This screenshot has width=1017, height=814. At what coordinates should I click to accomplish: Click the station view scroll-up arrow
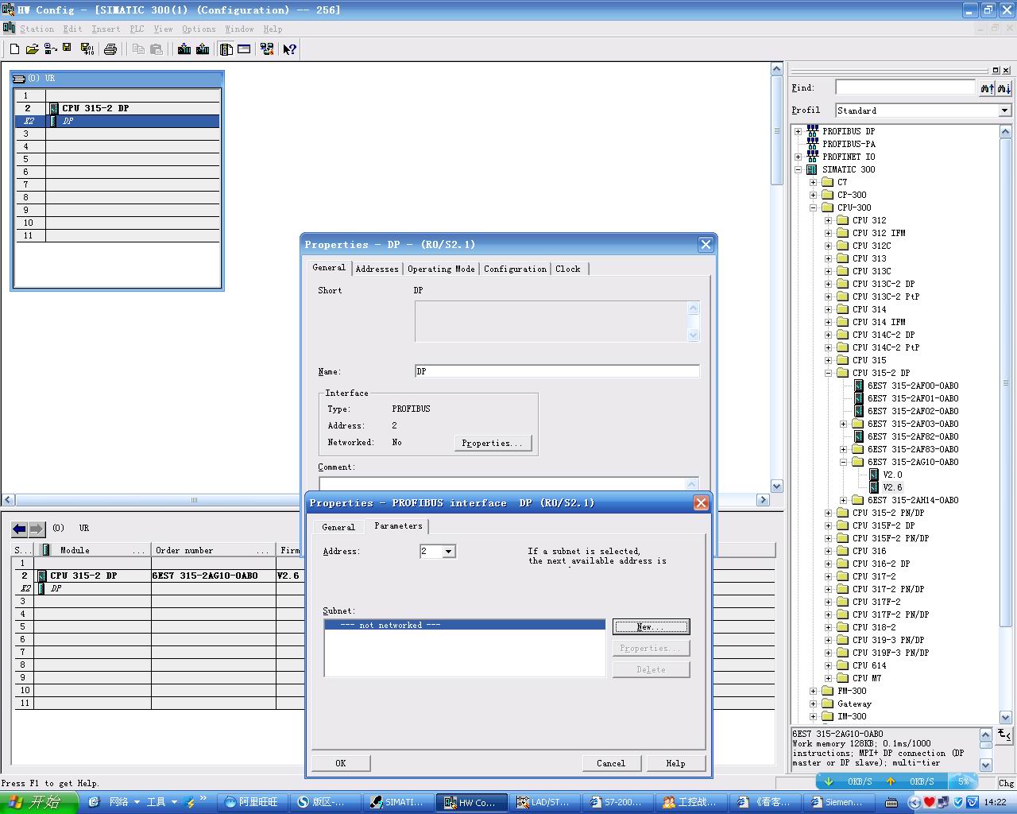(x=777, y=69)
